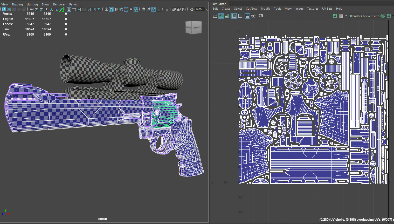
Task: Click the XRay joints icon
Action: click(x=184, y=9)
